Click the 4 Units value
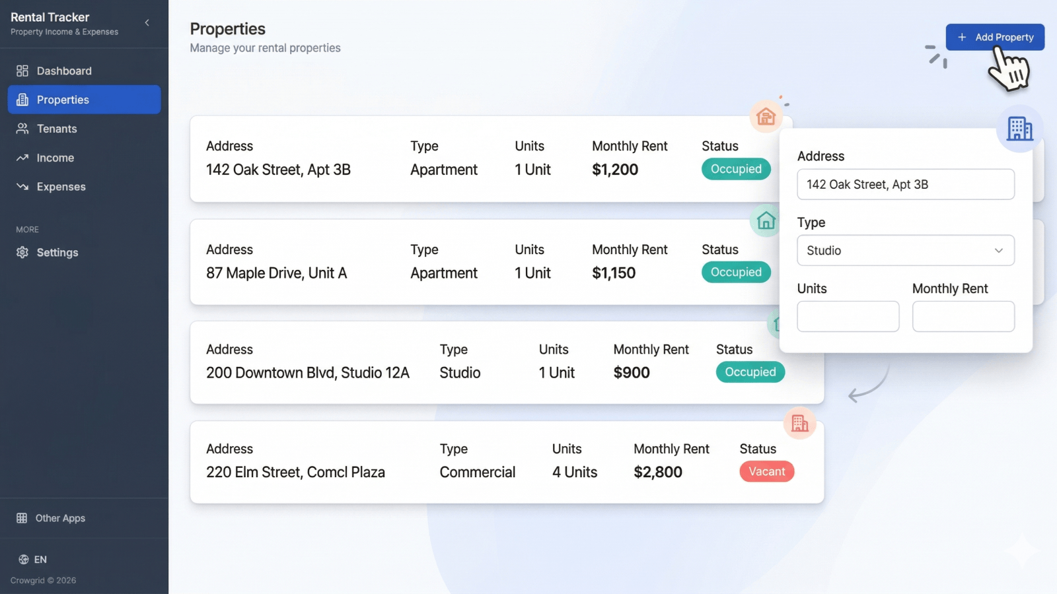This screenshot has height=594, width=1057. (575, 473)
